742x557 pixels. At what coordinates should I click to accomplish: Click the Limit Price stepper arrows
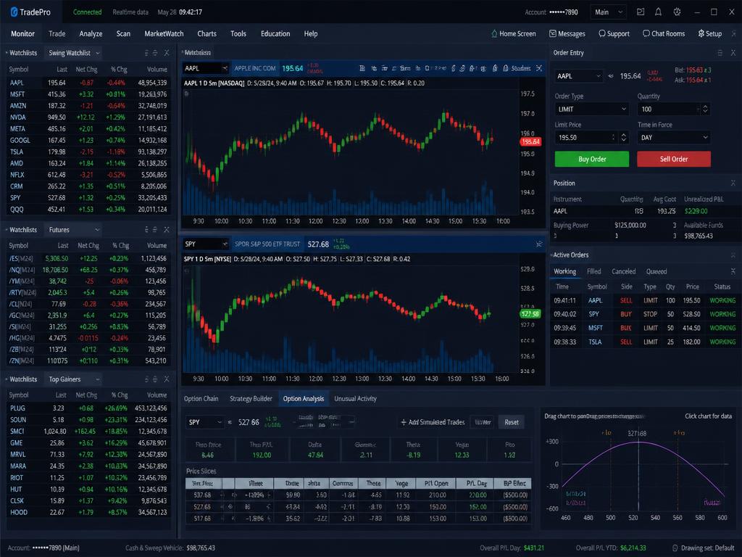pyautogui.click(x=624, y=137)
